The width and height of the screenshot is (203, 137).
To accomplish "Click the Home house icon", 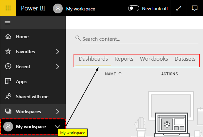I will [8, 37].
